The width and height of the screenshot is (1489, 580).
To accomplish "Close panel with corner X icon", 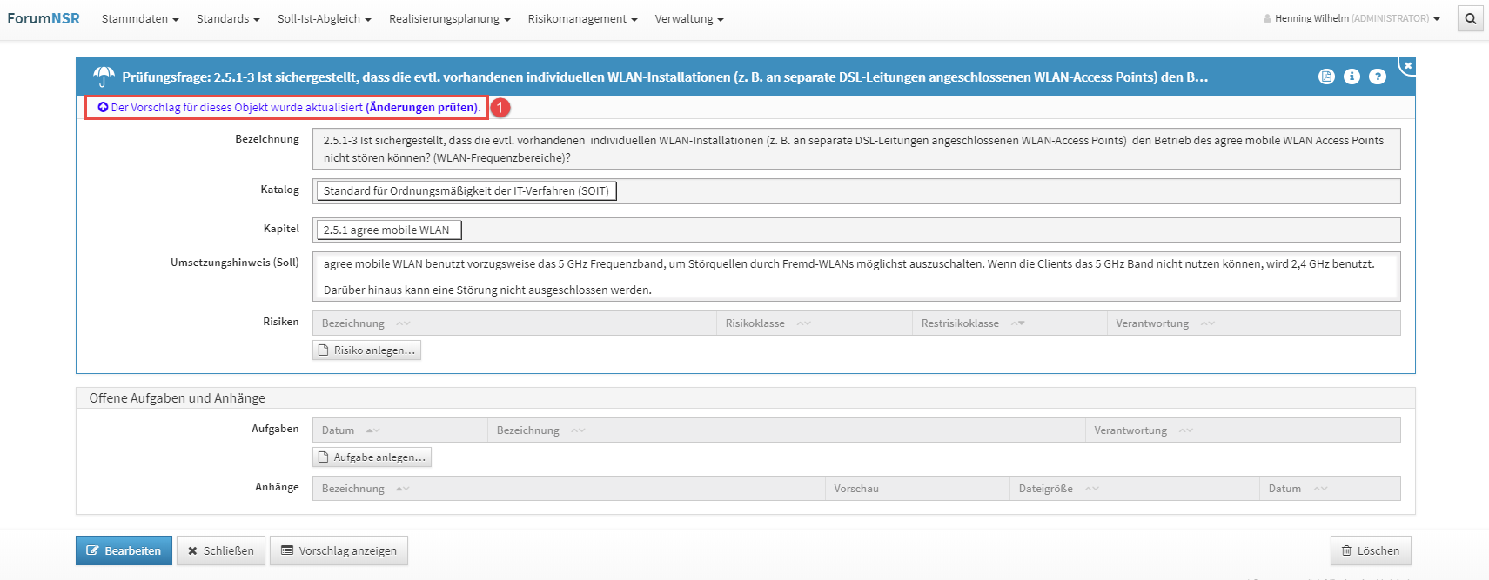I will click(1407, 65).
